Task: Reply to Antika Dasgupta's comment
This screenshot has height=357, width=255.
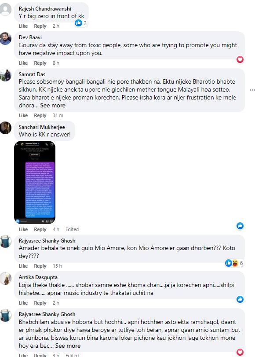Action: coord(40,303)
